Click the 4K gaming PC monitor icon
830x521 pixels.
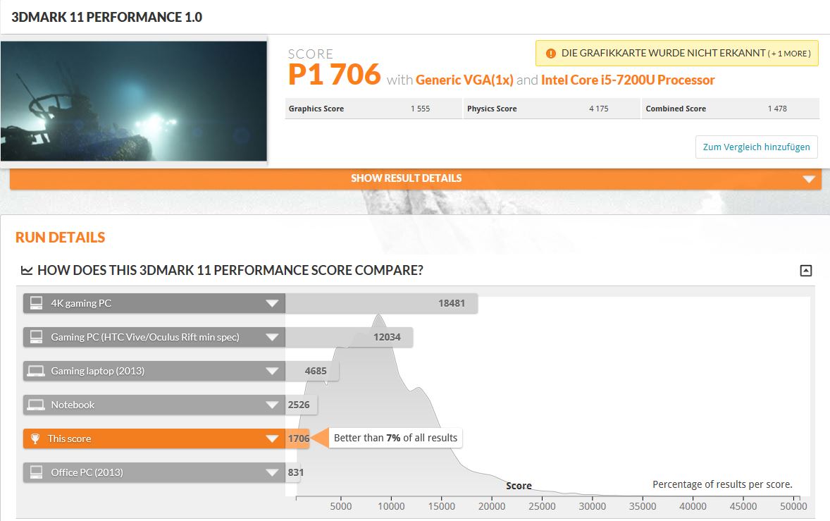[x=36, y=303]
